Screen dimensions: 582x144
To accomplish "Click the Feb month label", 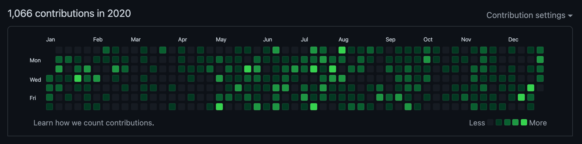I will pos(98,39).
